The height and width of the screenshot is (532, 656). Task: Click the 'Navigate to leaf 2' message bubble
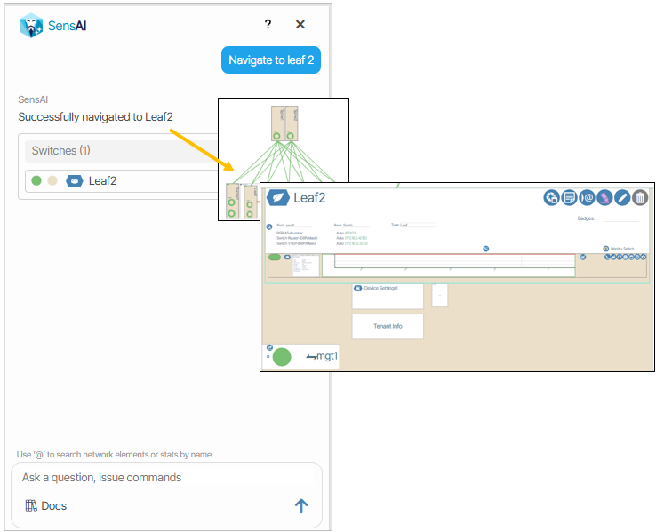[271, 60]
